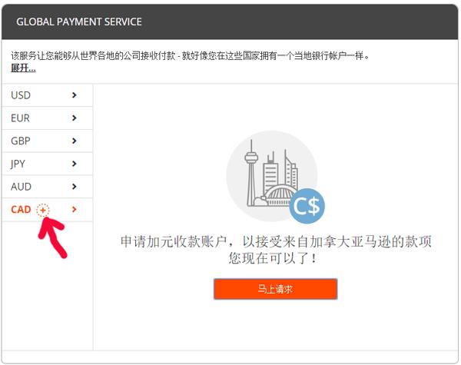Click the chevron arrow beside EUR
This screenshot has width=461, height=365.
coord(74,118)
